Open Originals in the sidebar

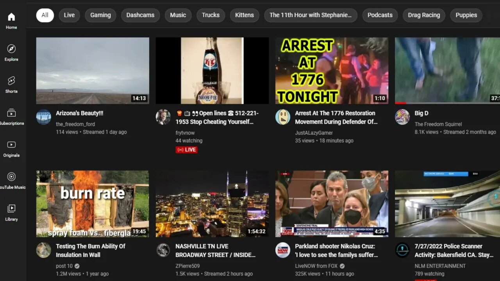pos(11,149)
